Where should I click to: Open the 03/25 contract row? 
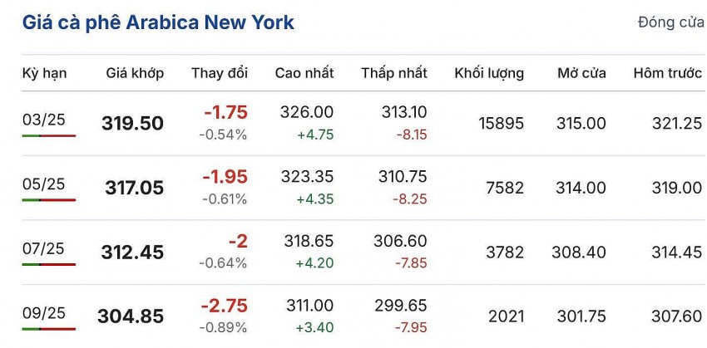pyautogui.click(x=43, y=120)
